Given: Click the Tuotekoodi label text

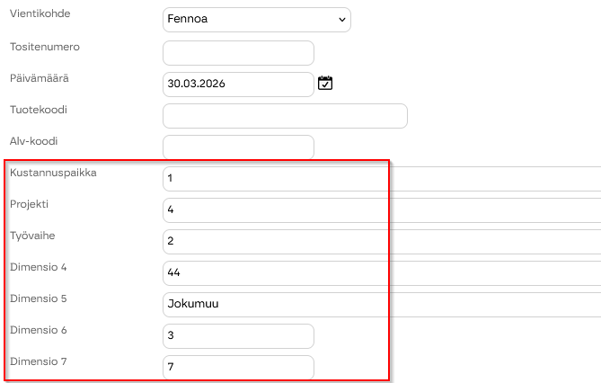Looking at the screenshot, I should (39, 110).
